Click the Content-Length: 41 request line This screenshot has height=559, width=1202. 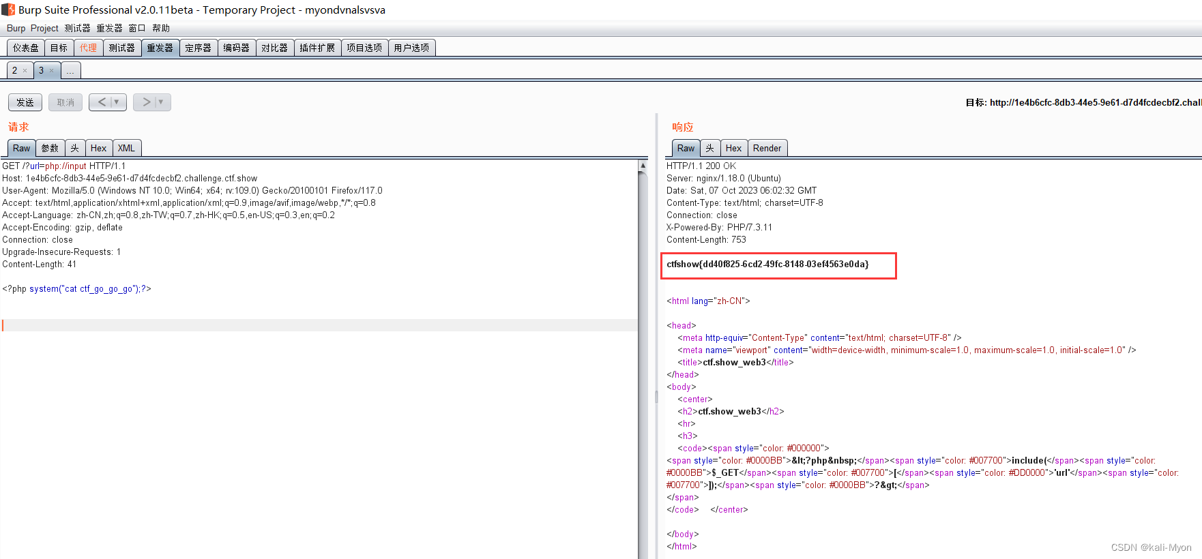(x=39, y=264)
